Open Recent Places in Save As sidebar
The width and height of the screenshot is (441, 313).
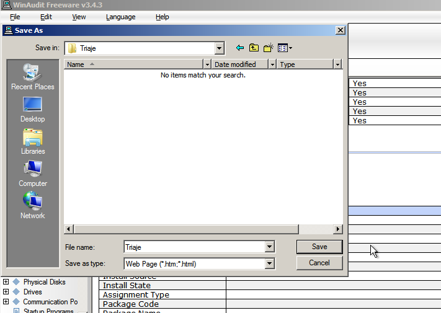[x=33, y=77]
